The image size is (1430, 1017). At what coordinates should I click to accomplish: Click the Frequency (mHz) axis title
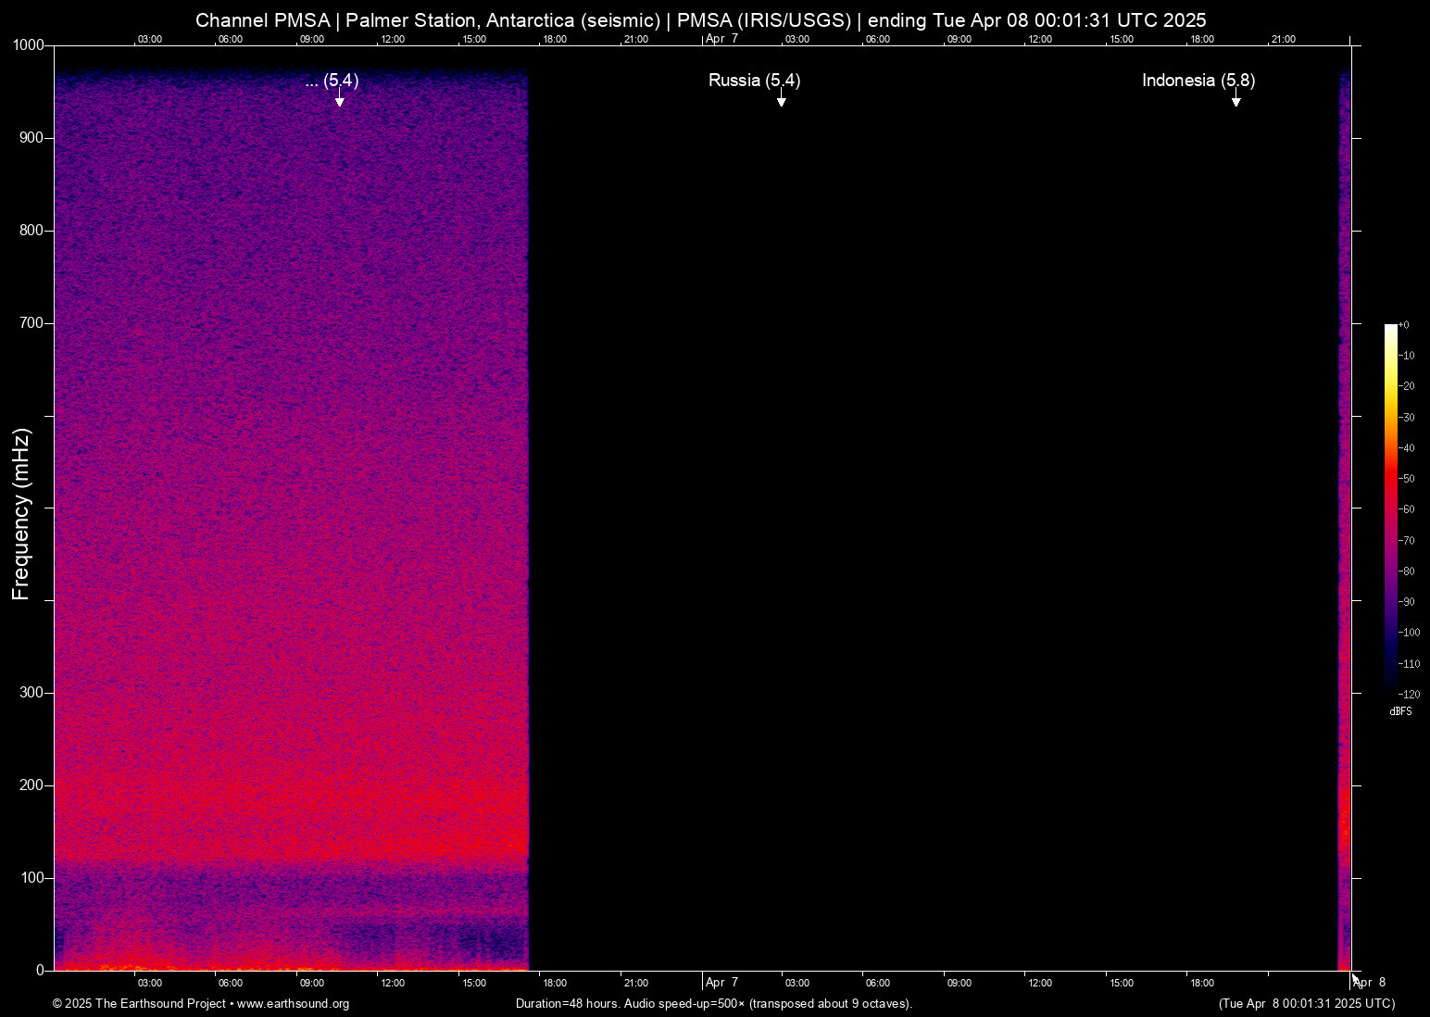[x=21, y=514]
